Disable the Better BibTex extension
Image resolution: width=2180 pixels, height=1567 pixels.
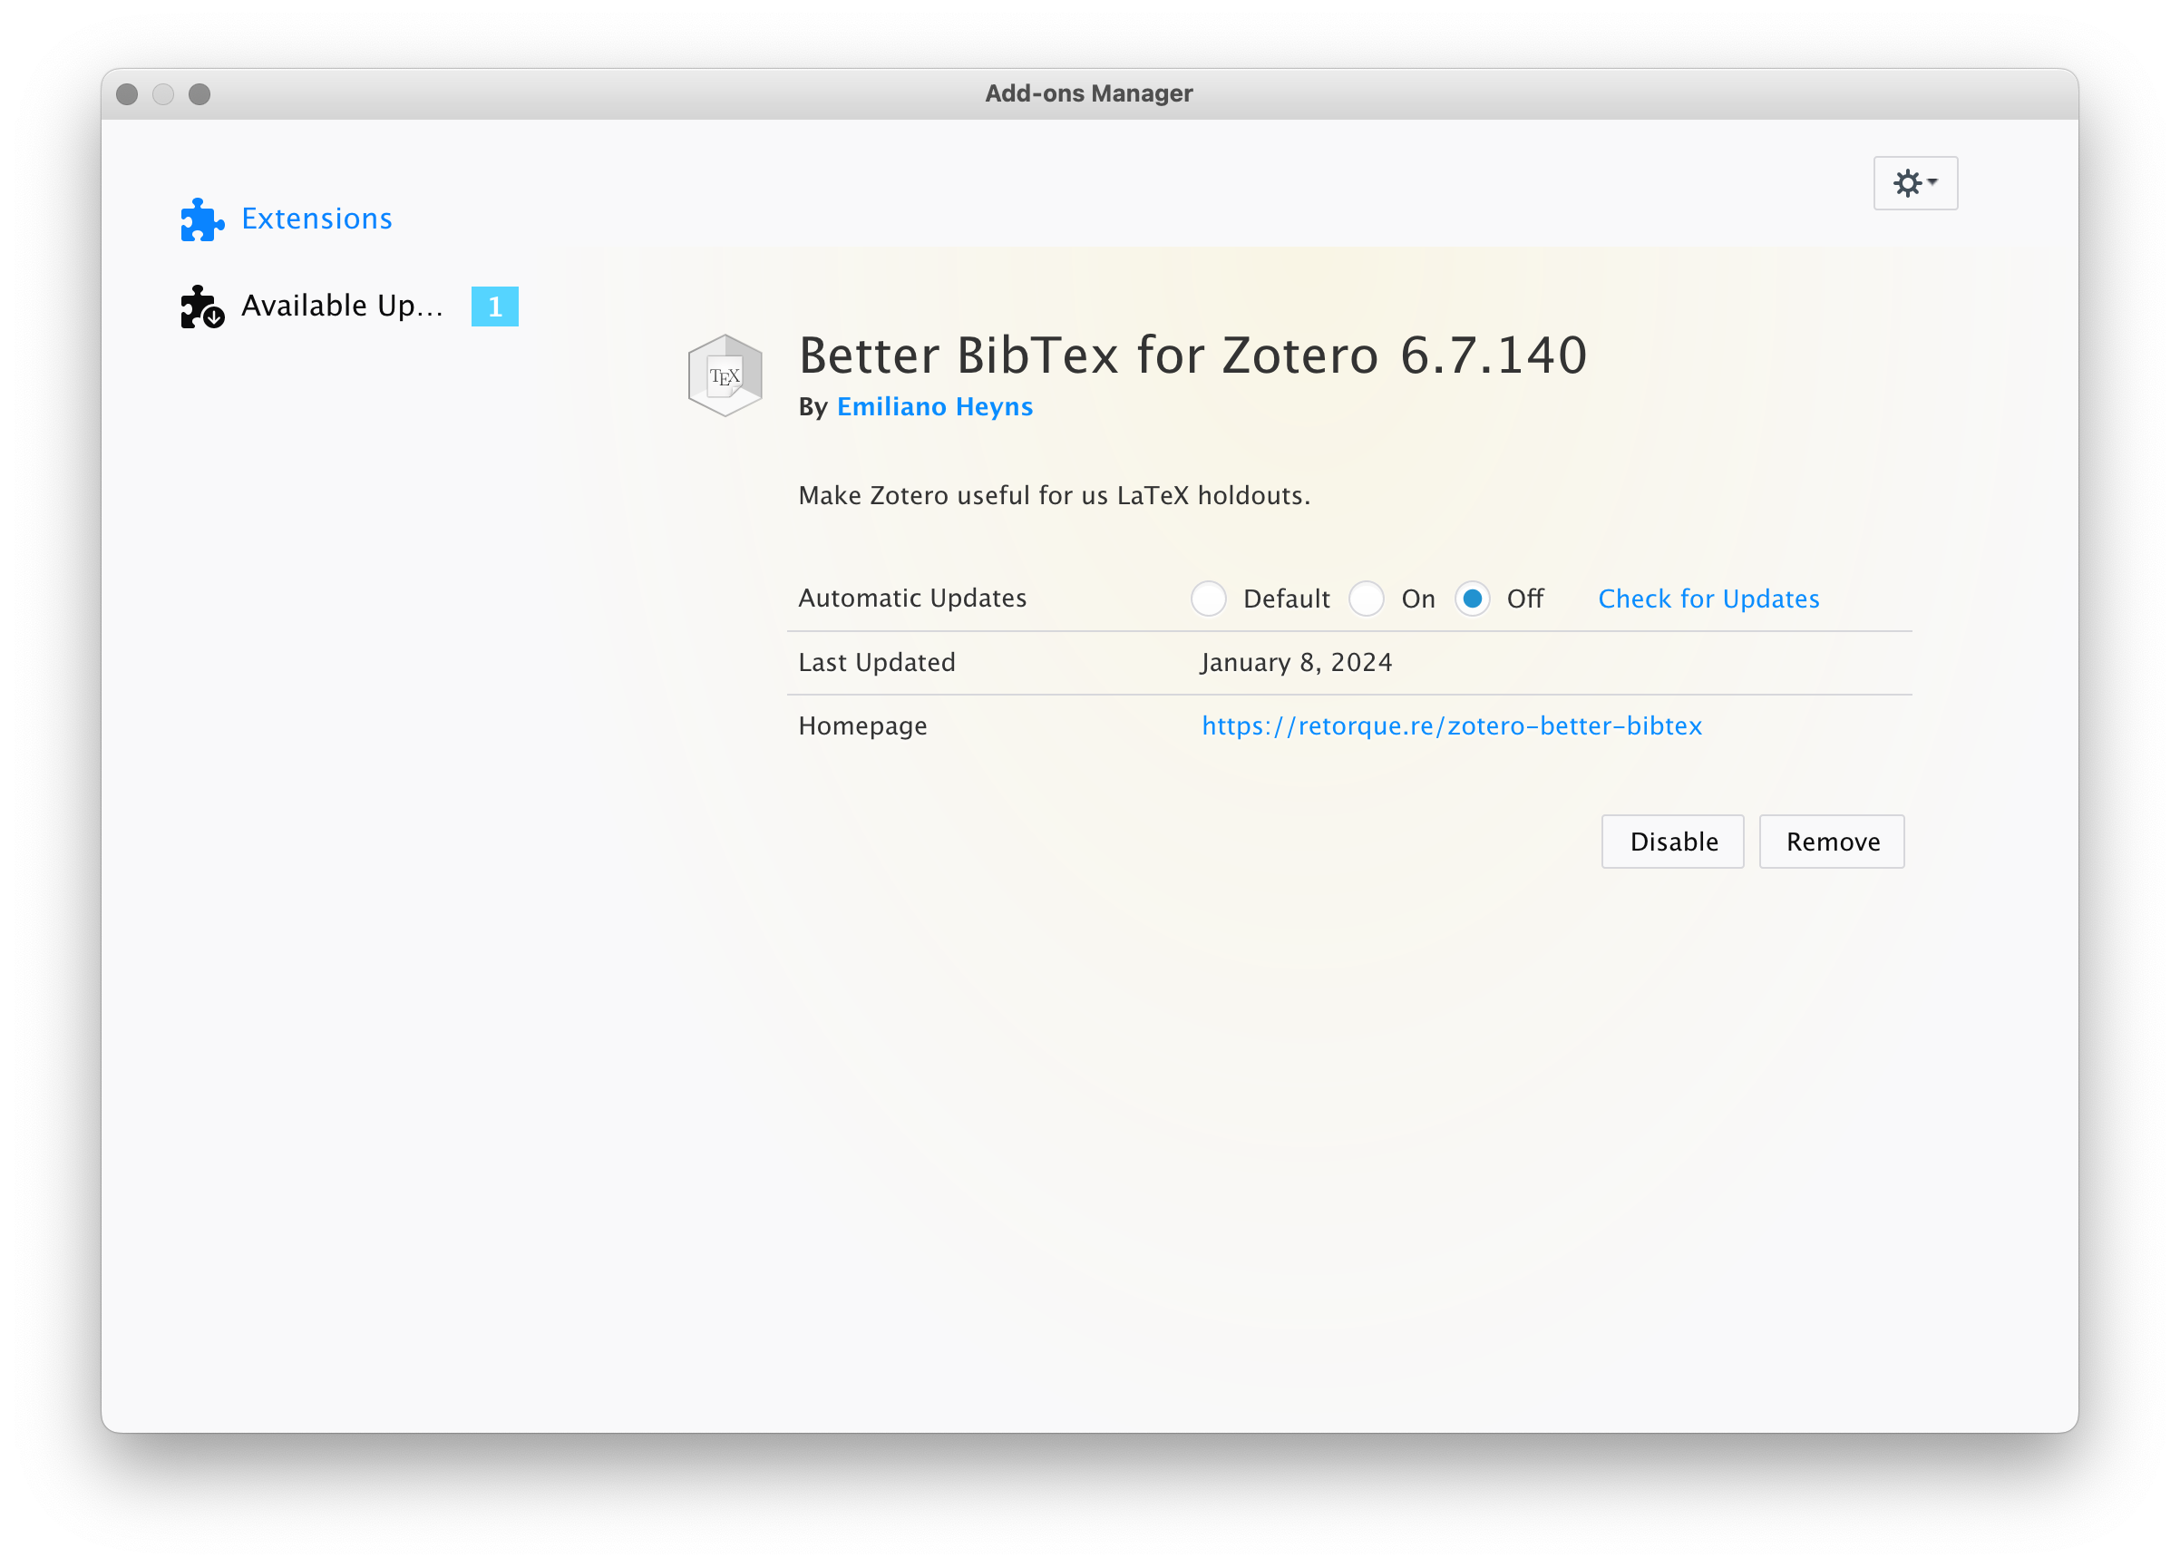pyautogui.click(x=1672, y=842)
